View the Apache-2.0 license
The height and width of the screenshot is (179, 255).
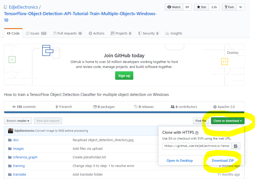point(224,107)
